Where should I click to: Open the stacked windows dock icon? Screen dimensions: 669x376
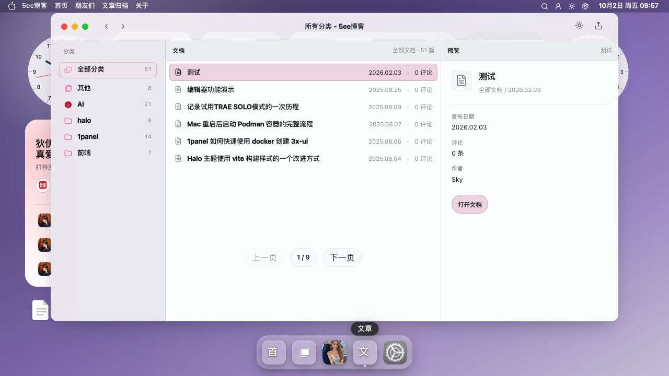[x=304, y=352]
